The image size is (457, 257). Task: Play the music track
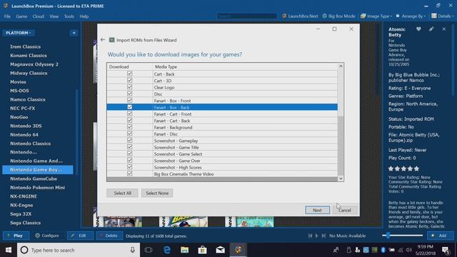(x=317, y=236)
